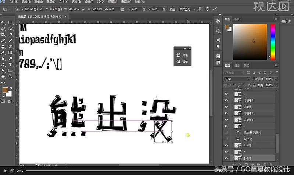Select the Eyedropper tool
This screenshot has width=294, height=175.
click(x=11, y=35)
